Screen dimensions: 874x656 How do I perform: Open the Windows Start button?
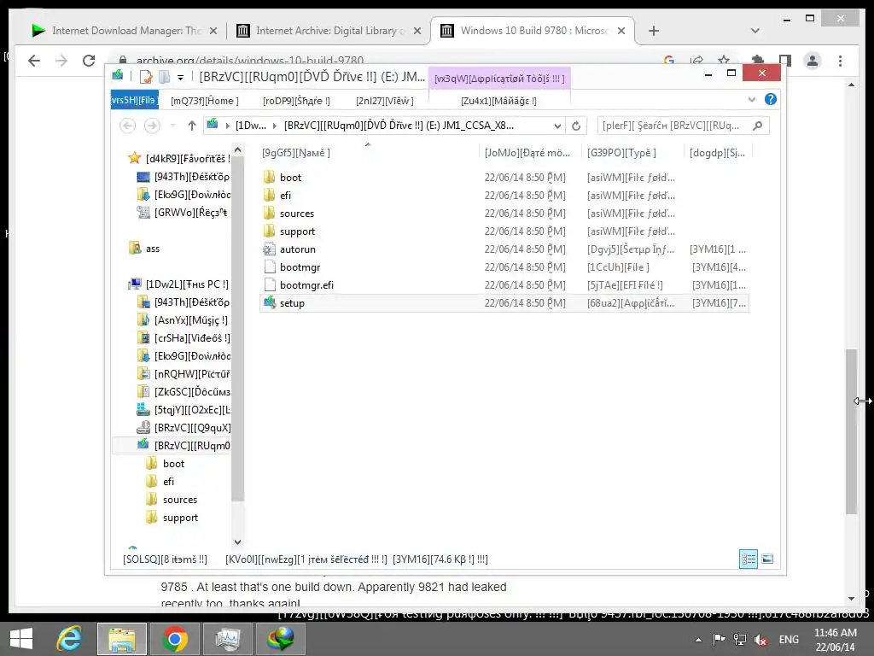21,639
